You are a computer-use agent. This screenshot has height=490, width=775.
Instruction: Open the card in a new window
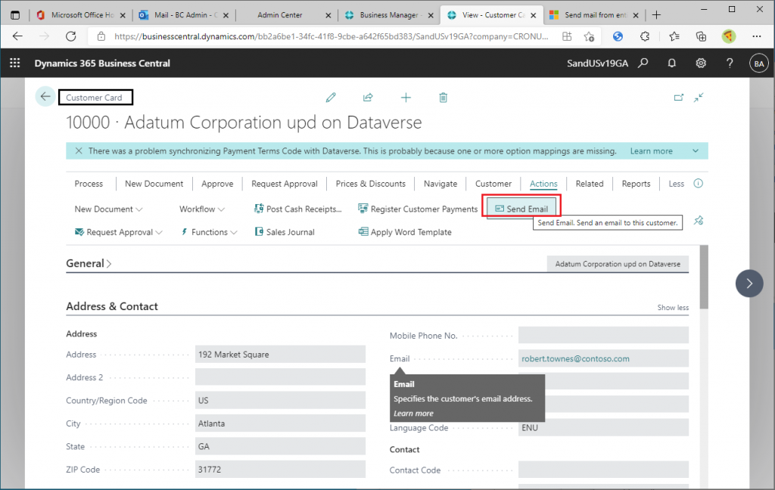click(x=679, y=98)
